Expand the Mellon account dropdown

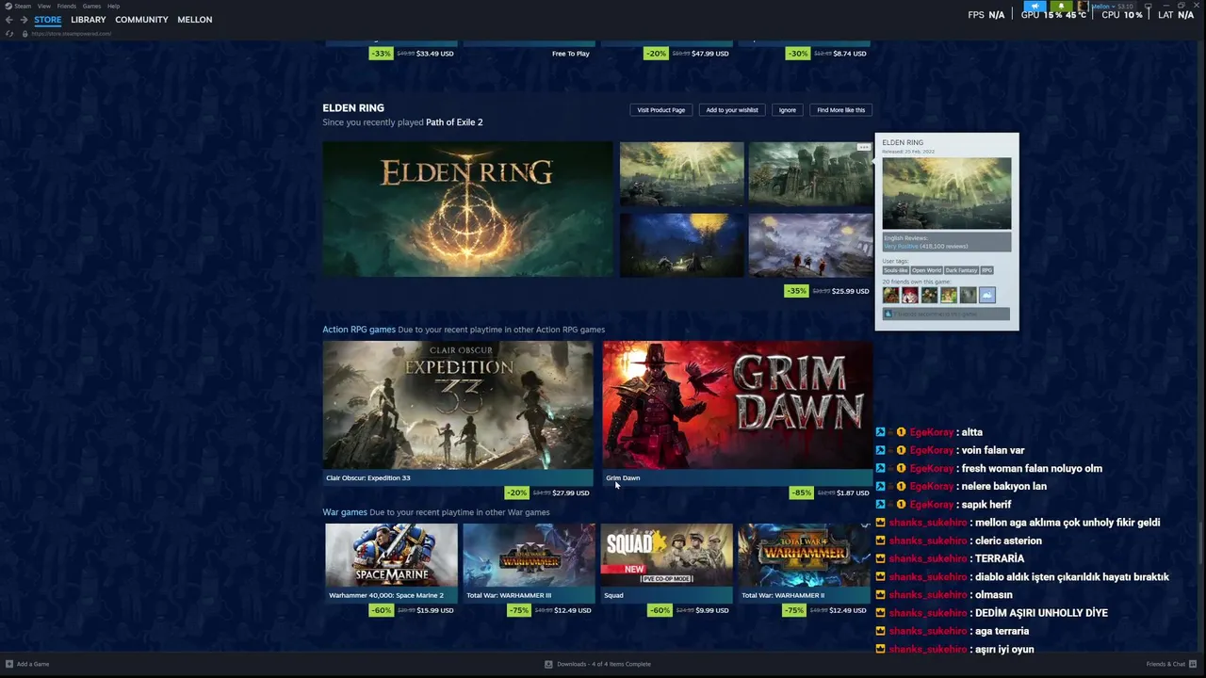tap(1113, 6)
